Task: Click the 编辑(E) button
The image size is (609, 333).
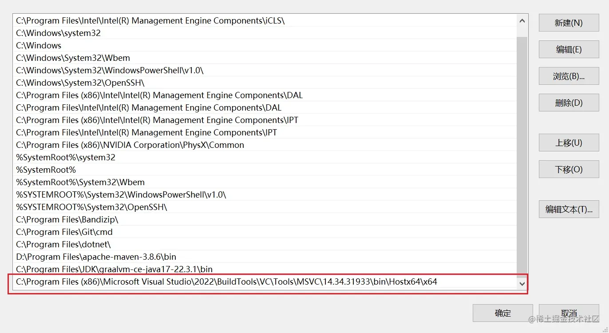Action: tap(569, 49)
